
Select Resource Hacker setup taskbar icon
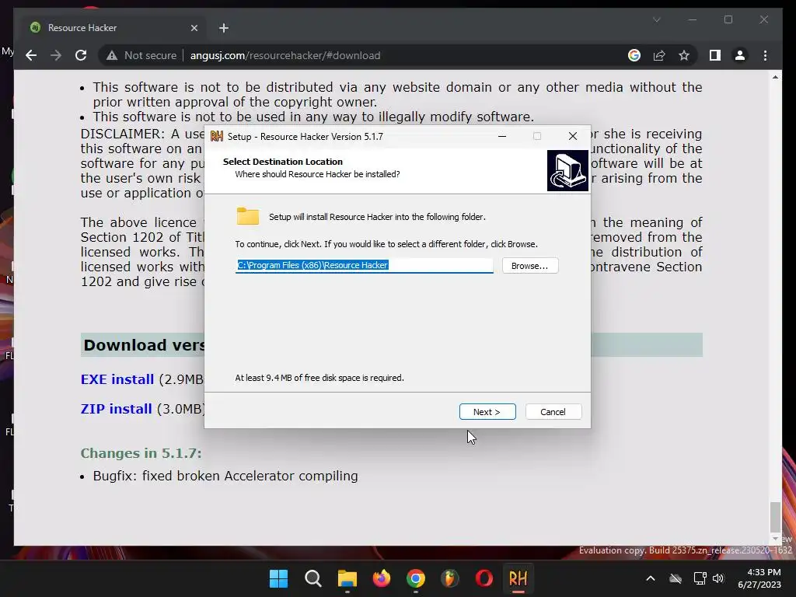tap(518, 578)
